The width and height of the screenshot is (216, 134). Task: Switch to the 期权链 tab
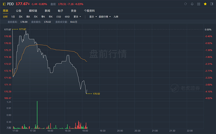[33, 11]
